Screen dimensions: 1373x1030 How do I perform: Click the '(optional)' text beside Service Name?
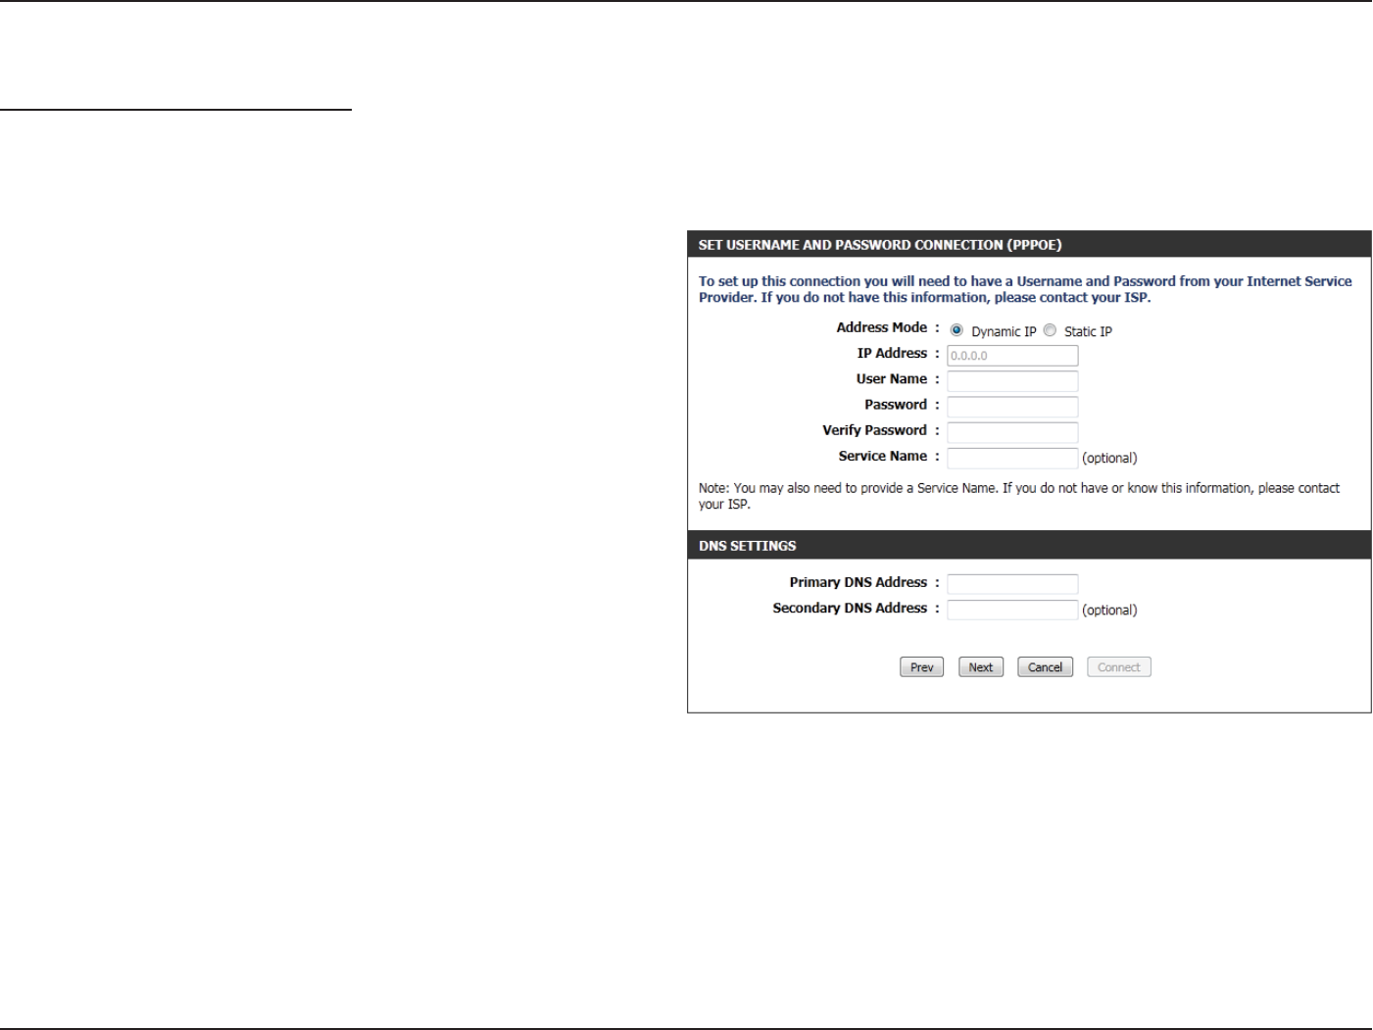(x=1109, y=458)
